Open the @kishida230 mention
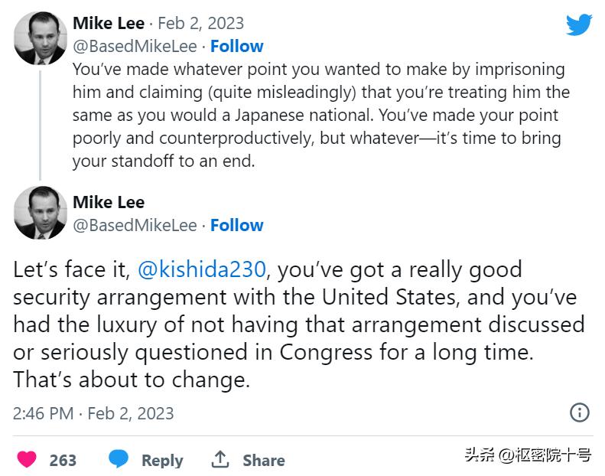 (x=202, y=269)
